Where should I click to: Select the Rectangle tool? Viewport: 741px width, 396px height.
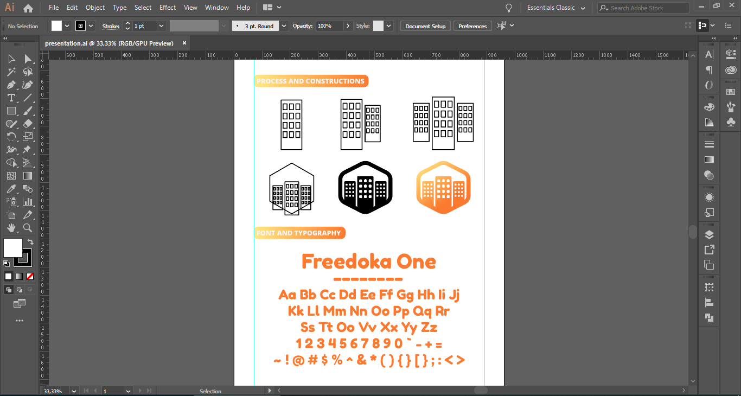tap(11, 111)
